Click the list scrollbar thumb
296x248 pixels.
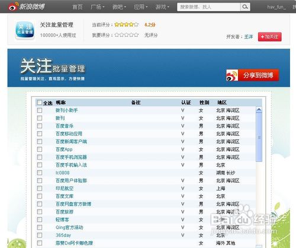click(x=259, y=137)
